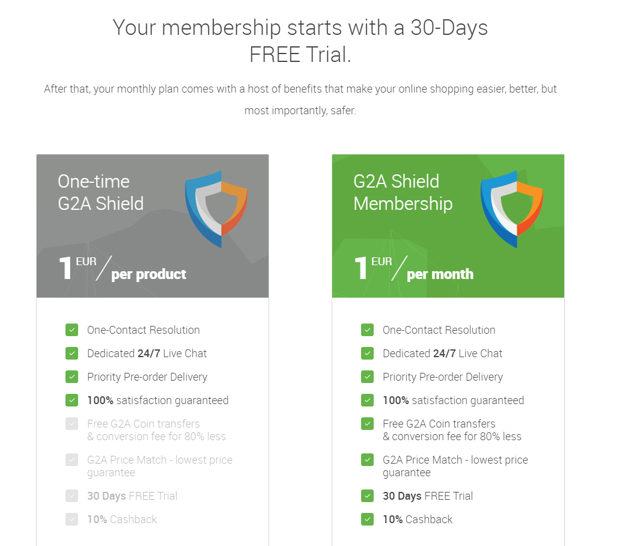Viewport: 617px width, 546px height.
Task: Click the shield logo on G2A Shield Membership card
Action: click(511, 209)
